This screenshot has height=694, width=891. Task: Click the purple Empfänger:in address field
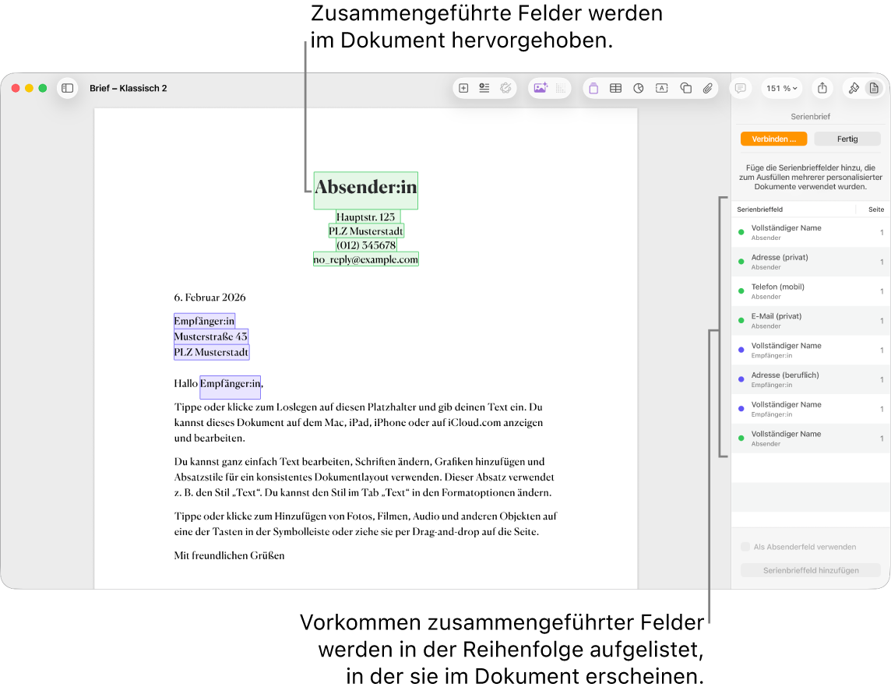coord(204,321)
